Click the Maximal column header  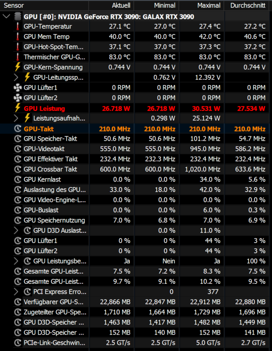click(x=201, y=5)
